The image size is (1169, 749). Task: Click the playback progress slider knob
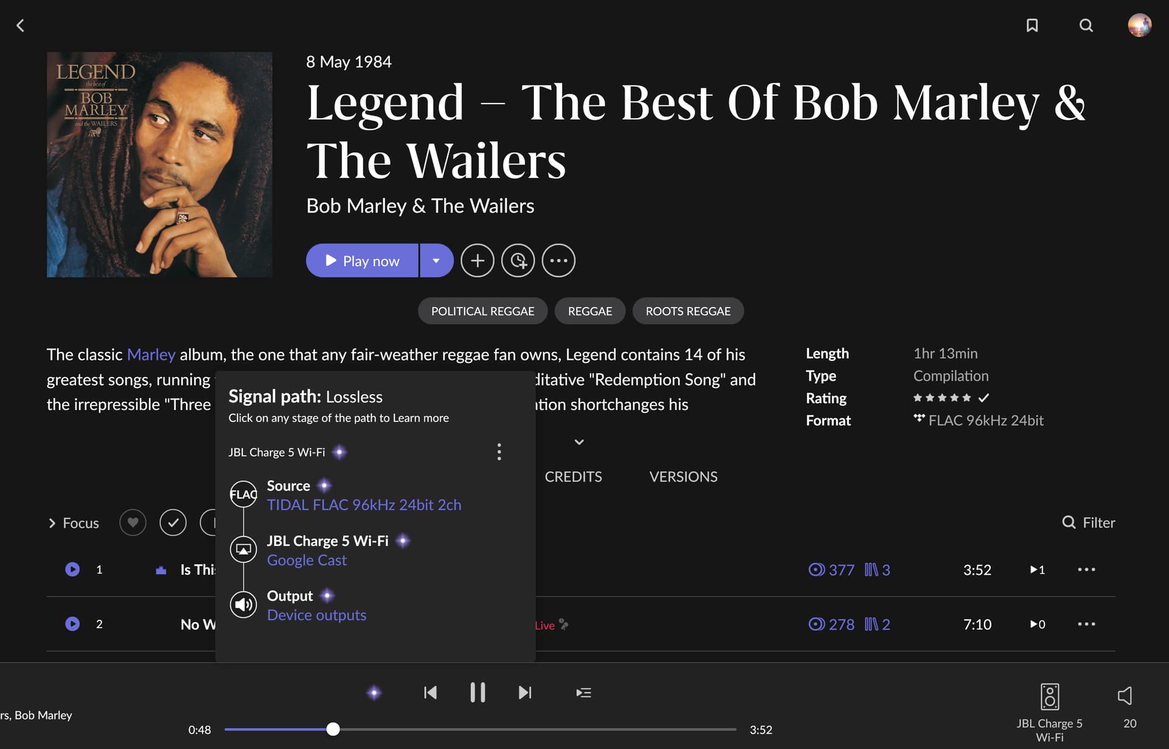pos(333,729)
